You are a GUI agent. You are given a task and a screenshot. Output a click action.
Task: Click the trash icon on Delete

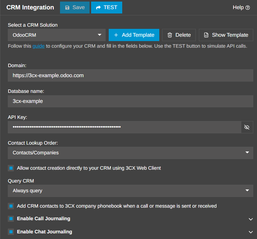tap(170, 35)
